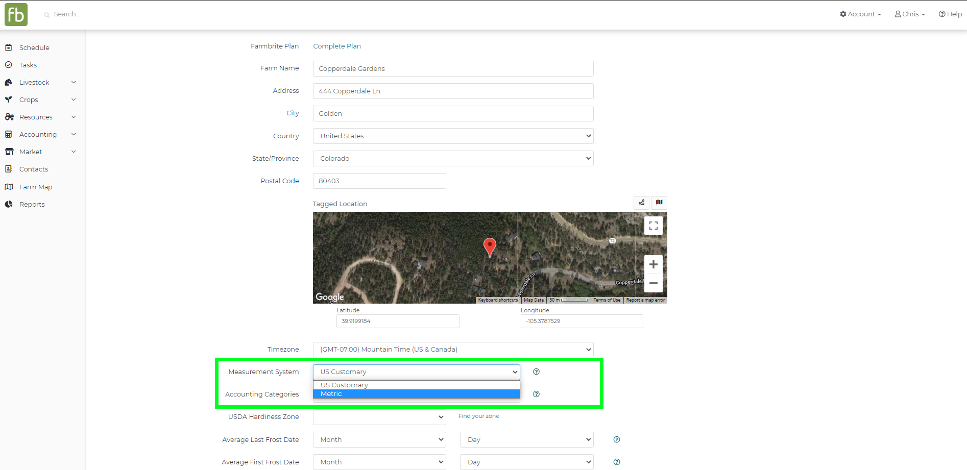Open the Country dropdown
This screenshot has height=470, width=967.
[453, 136]
